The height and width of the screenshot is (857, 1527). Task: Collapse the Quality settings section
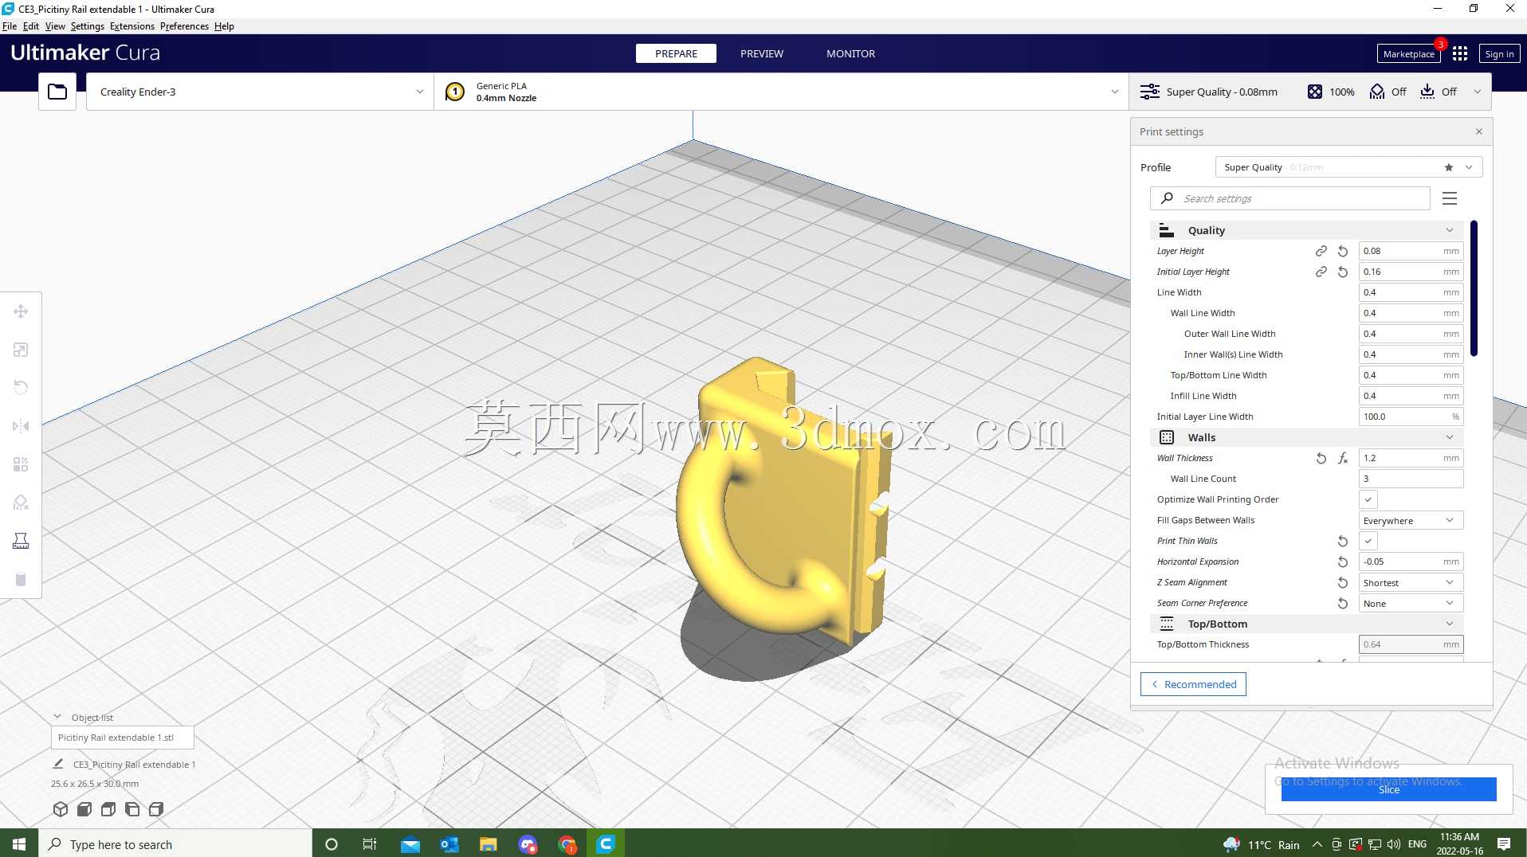coord(1306,230)
